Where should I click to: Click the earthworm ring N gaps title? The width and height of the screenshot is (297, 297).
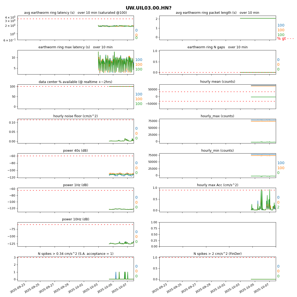pos(217,47)
